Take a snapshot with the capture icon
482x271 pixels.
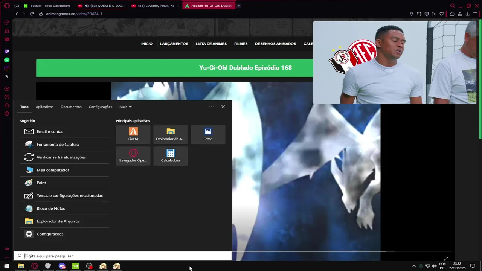tap(419, 14)
